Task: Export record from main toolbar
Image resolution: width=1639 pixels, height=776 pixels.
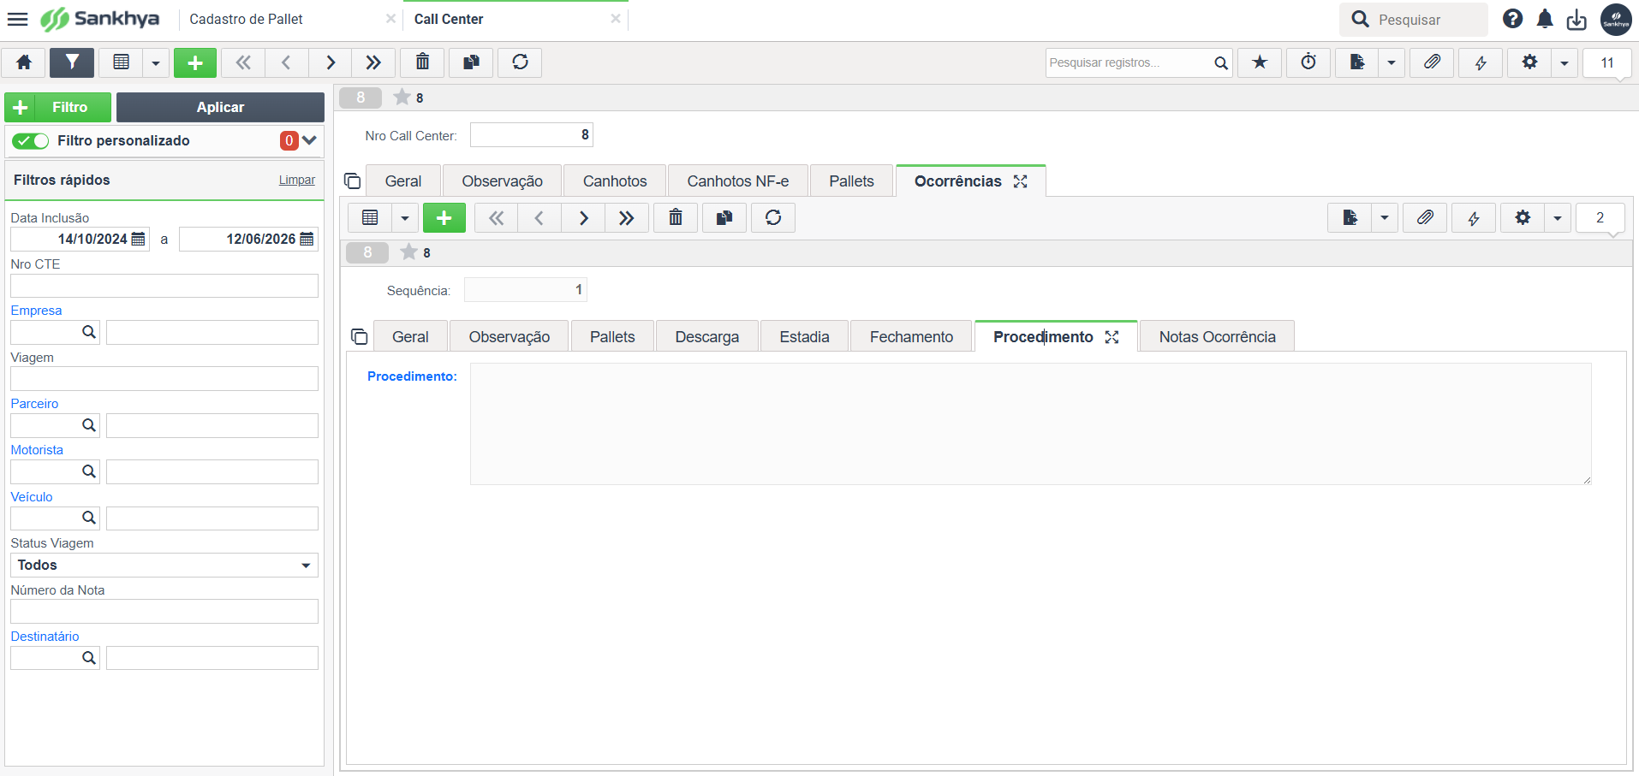Action: [x=1356, y=62]
